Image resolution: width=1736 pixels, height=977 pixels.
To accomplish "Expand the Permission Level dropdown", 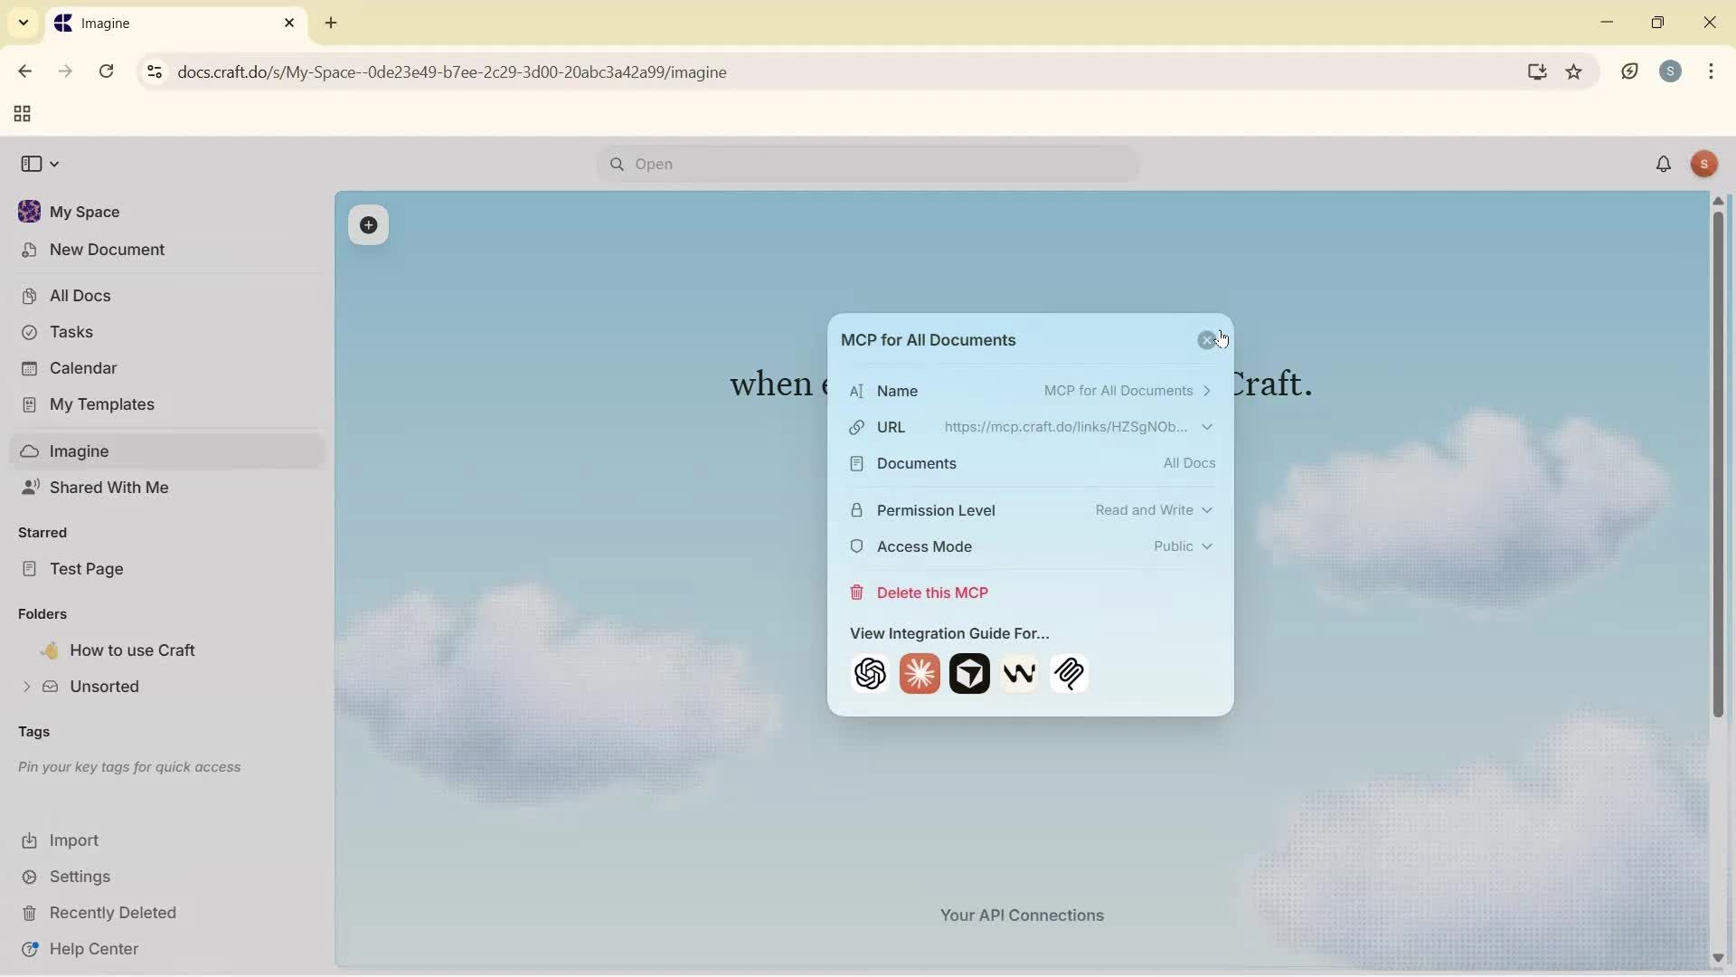I will [x=1154, y=510].
